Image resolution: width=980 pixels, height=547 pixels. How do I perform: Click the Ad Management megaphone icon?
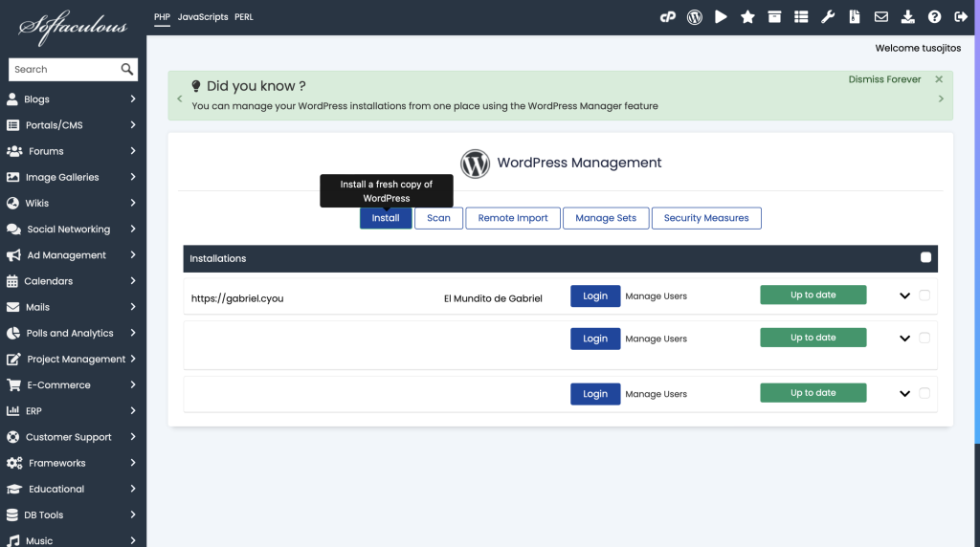point(13,254)
